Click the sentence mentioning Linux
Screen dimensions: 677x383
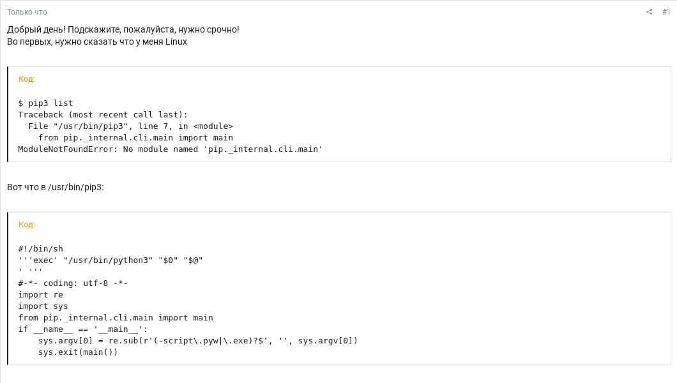pos(97,42)
